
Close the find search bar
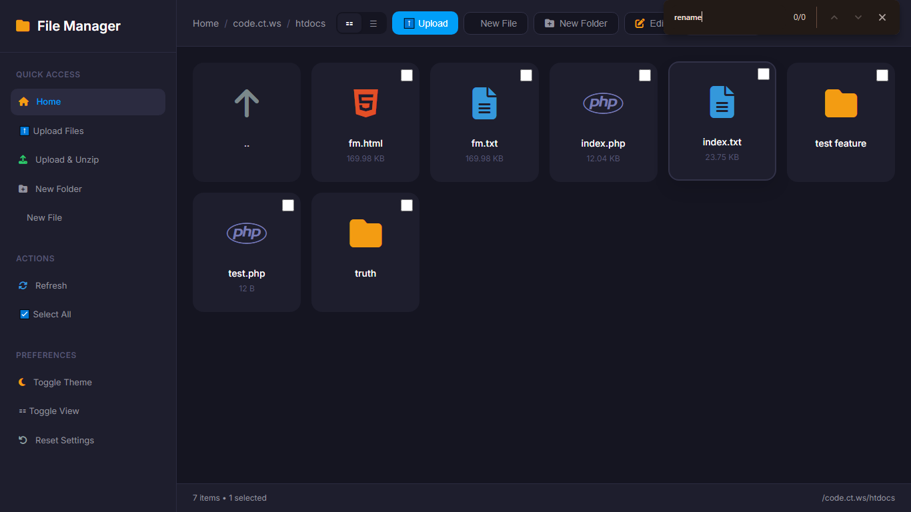pos(882,17)
